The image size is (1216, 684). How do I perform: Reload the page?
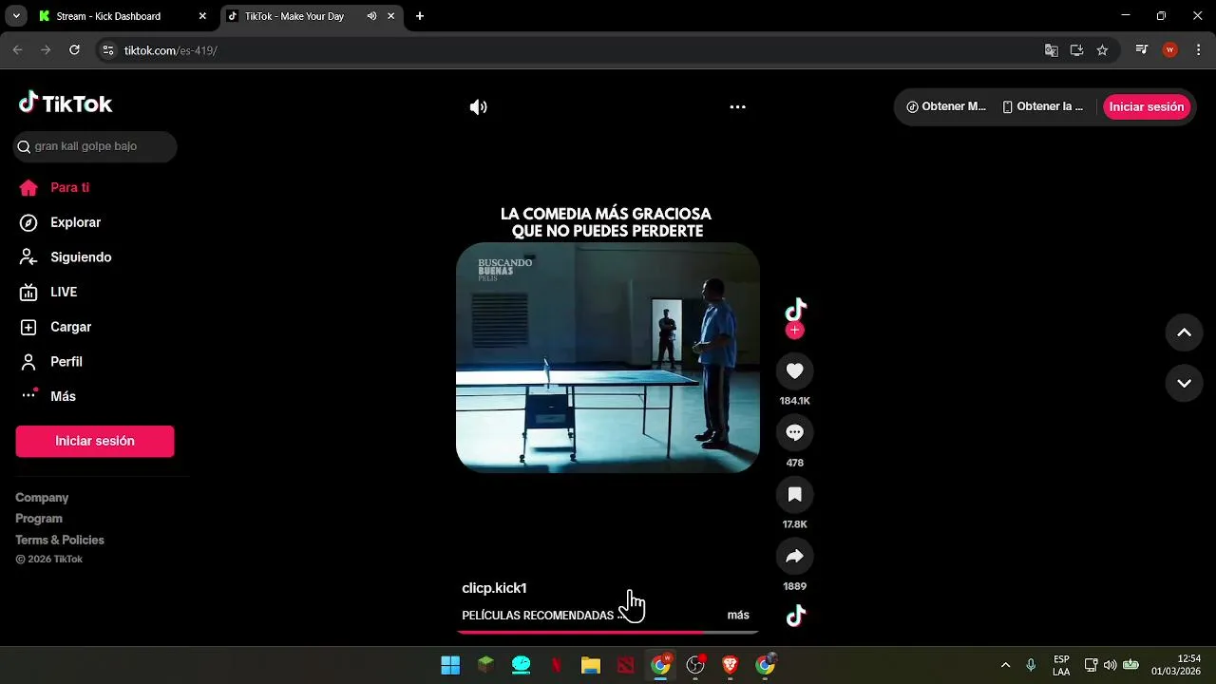74,50
